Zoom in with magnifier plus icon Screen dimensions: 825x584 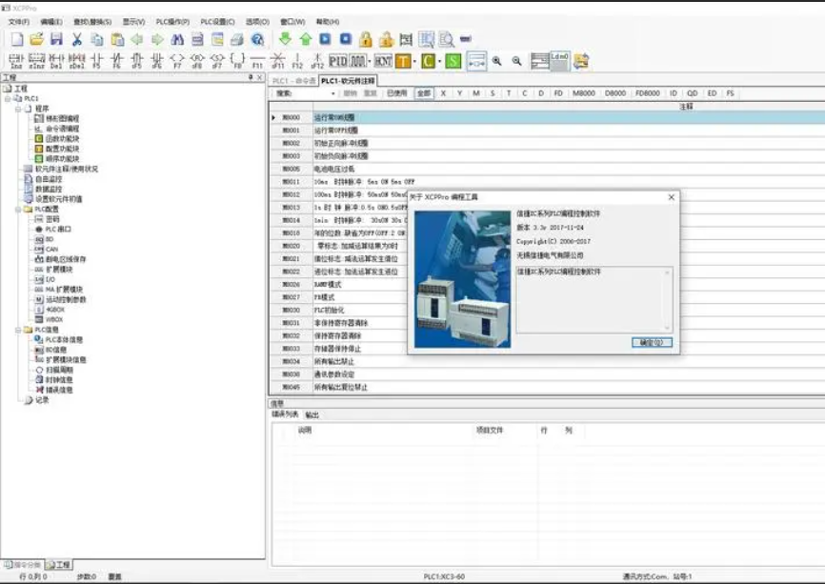pyautogui.click(x=496, y=61)
